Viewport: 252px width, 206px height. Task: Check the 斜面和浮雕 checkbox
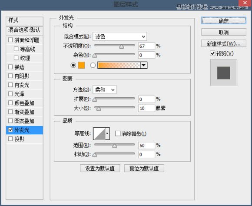[x=10, y=40]
